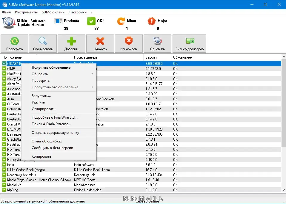Select version 2.22.33.995 cell
The width and height of the screenshot is (286, 204).
point(154,134)
